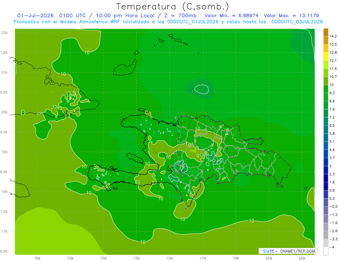Pick the gold swatch between 12.8 and 13.5

[x=326, y=48]
